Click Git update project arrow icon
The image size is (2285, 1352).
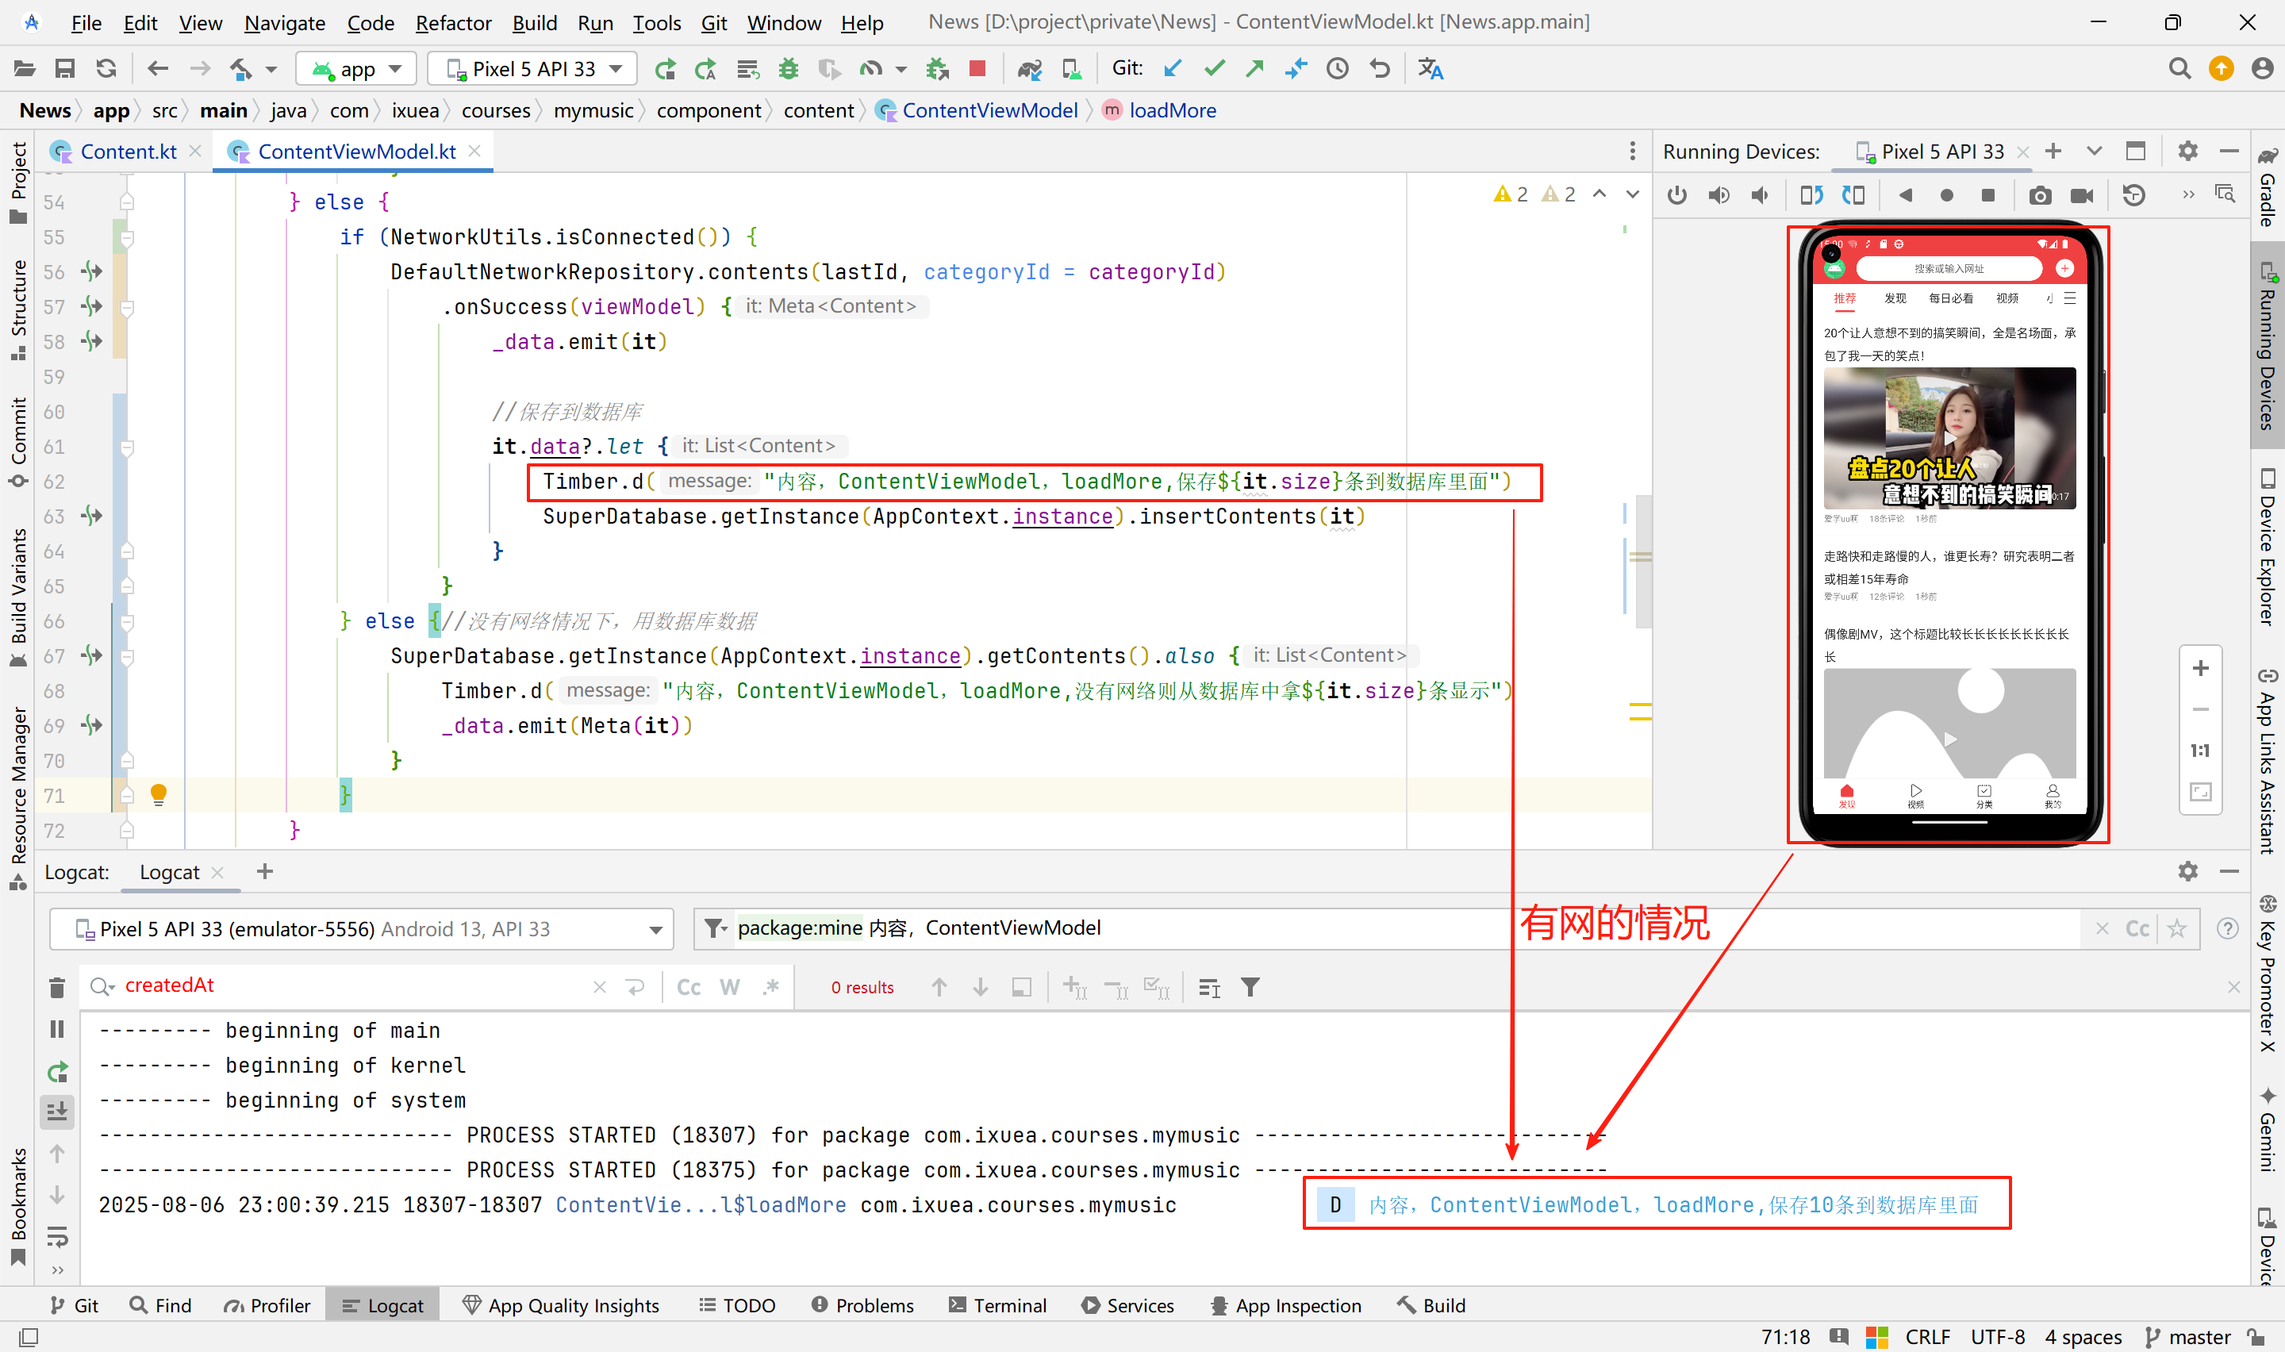[1173, 68]
